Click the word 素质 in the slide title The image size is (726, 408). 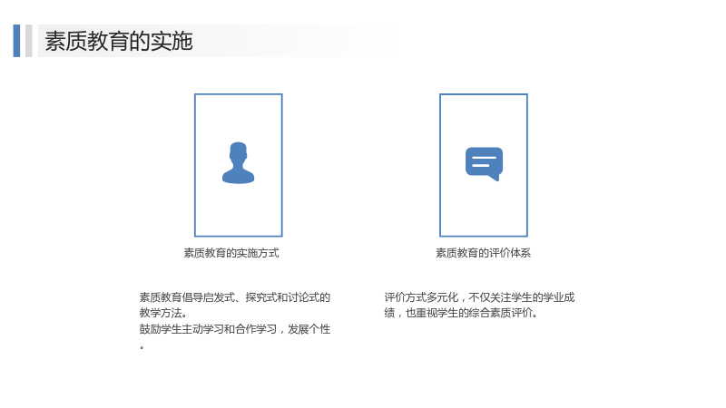pyautogui.click(x=65, y=41)
